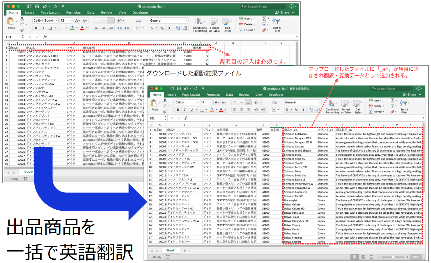Click fill color bucket in products-list-1 window
431x263 pixels.
pyautogui.click(x=72, y=28)
